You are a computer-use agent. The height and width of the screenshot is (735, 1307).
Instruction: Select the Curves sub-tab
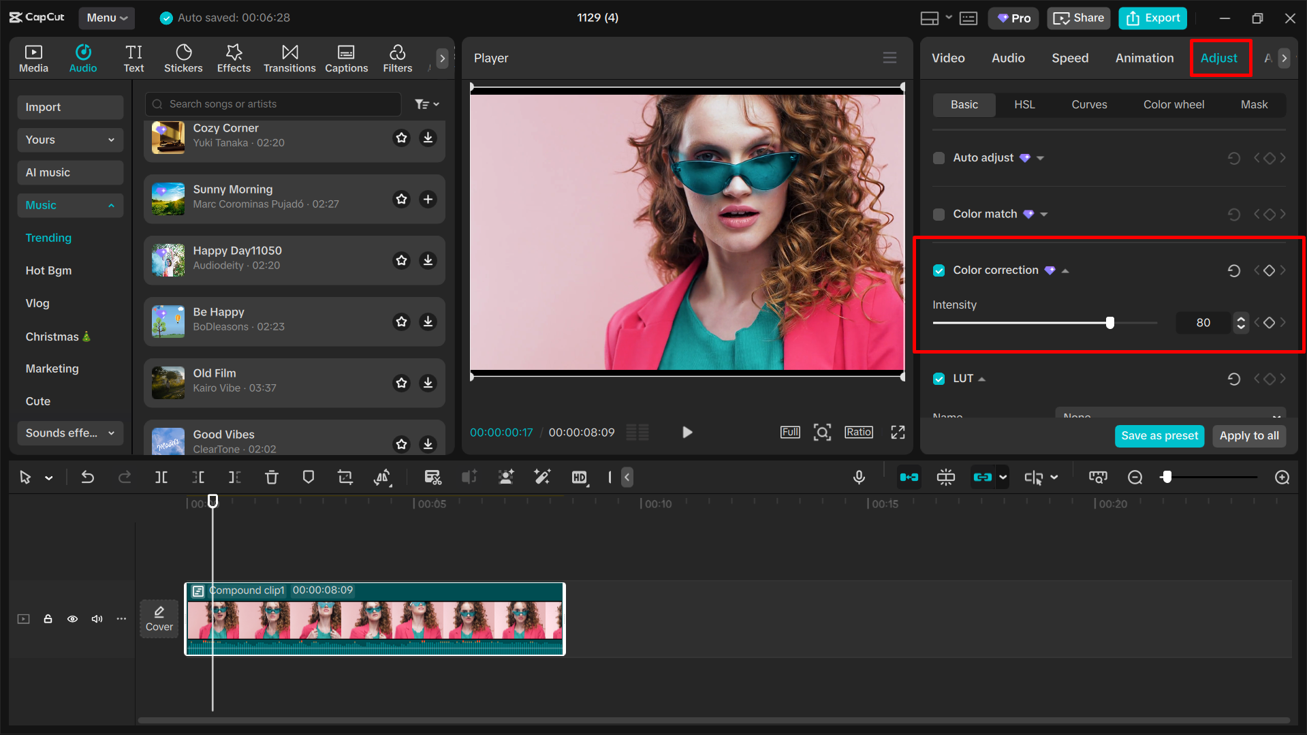click(x=1088, y=104)
